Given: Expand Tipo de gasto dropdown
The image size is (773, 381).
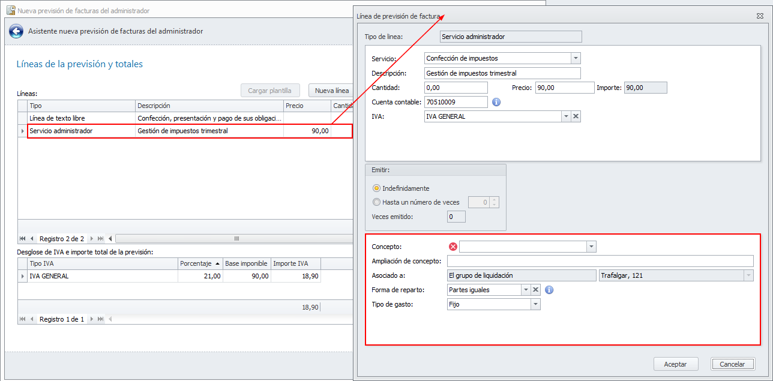Looking at the screenshot, I should coord(535,304).
